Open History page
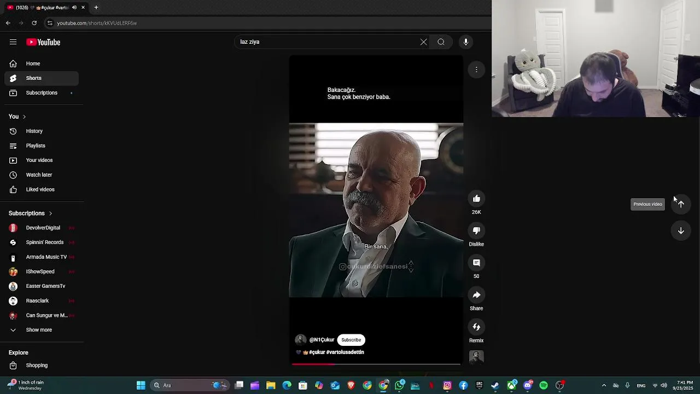Image resolution: width=700 pixels, height=394 pixels. click(42, 131)
